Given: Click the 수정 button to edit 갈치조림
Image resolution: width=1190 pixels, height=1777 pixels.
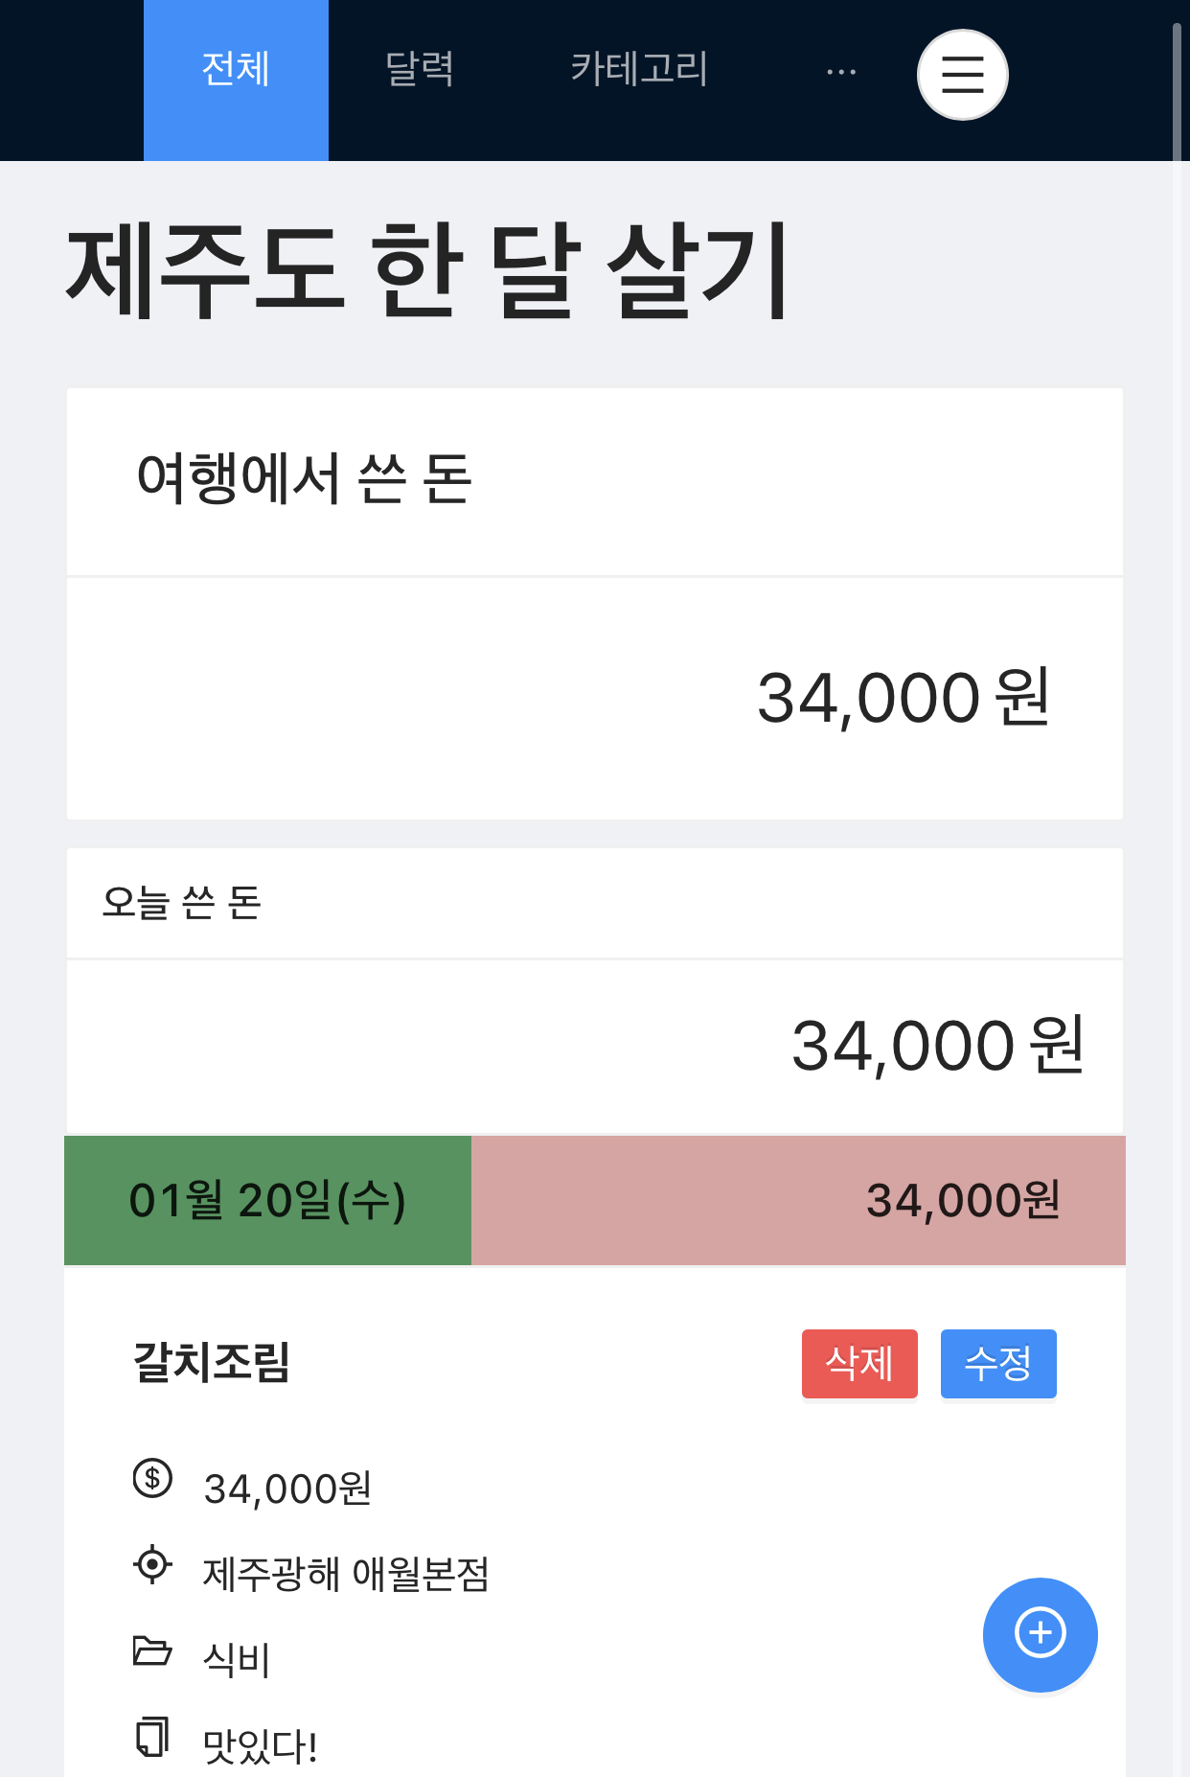Looking at the screenshot, I should (998, 1364).
